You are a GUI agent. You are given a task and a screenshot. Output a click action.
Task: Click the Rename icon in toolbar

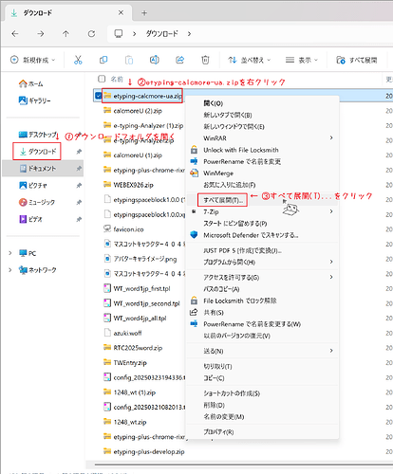pos(155,60)
